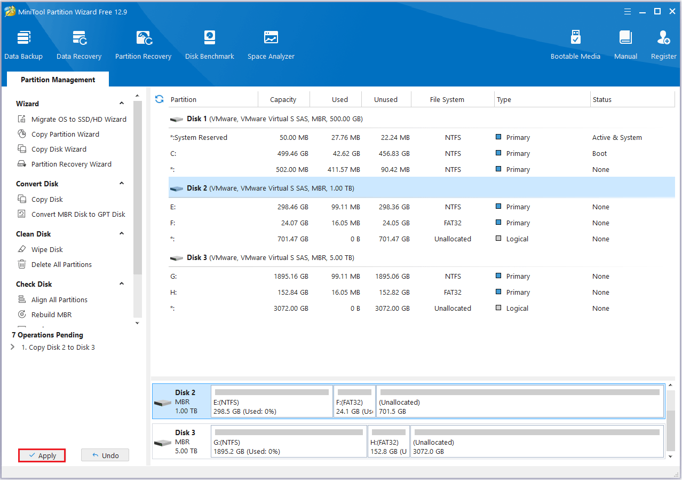Sort by the File System column header
The width and height of the screenshot is (682, 480).
[x=453, y=99]
